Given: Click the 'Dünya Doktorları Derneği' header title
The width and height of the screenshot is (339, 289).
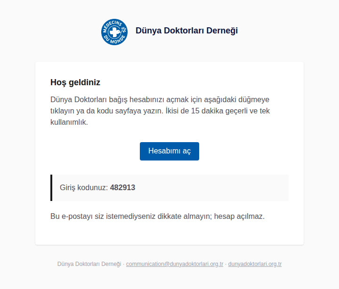Looking at the screenshot, I should tap(186, 31).
